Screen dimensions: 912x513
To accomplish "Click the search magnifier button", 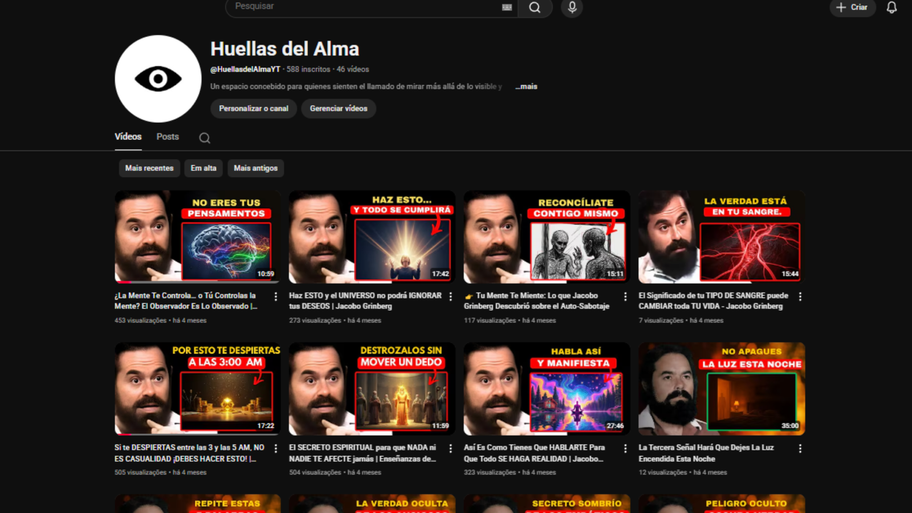I will tap(535, 7).
